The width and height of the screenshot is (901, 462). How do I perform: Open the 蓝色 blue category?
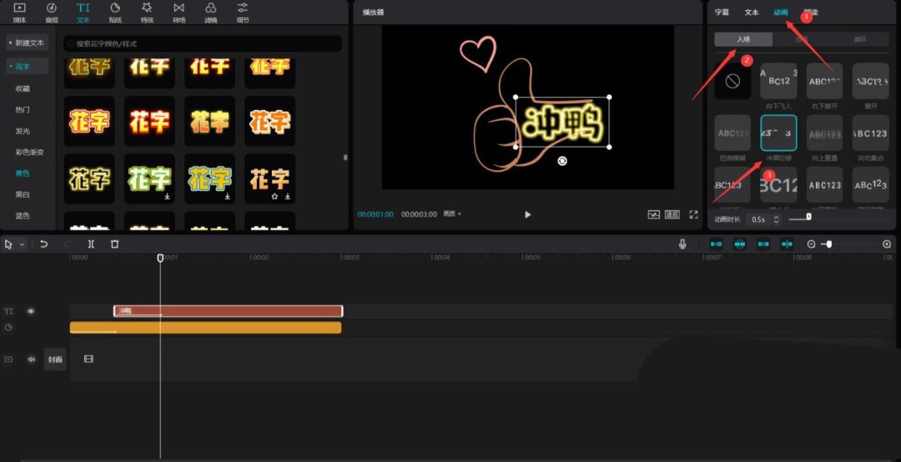(x=23, y=215)
